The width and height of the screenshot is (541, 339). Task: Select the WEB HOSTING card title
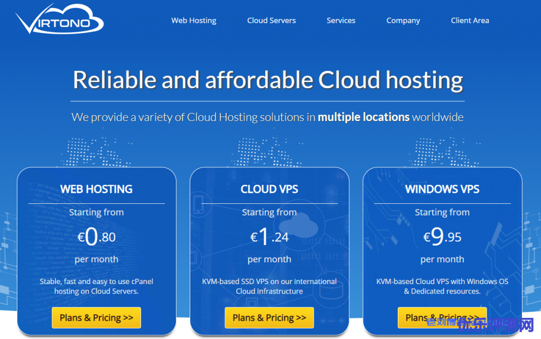tap(96, 189)
